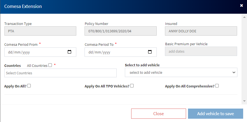Open calendar picker for Comesa Period From

coord(69,52)
